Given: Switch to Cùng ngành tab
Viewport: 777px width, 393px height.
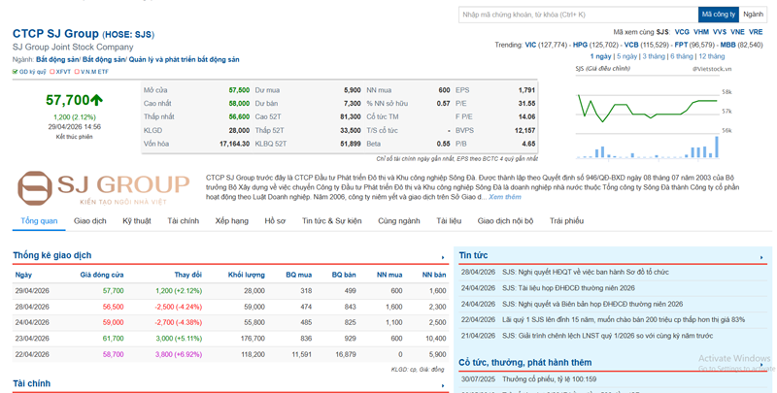Looking at the screenshot, I should click(399, 221).
